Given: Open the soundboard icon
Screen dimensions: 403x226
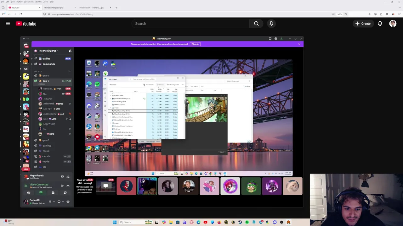Looking at the screenshot, I should (65, 193).
